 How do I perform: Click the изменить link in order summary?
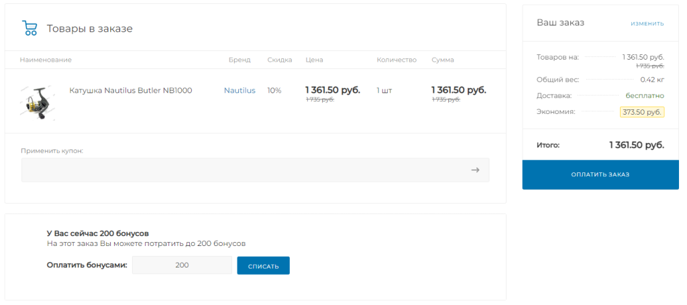[647, 23]
